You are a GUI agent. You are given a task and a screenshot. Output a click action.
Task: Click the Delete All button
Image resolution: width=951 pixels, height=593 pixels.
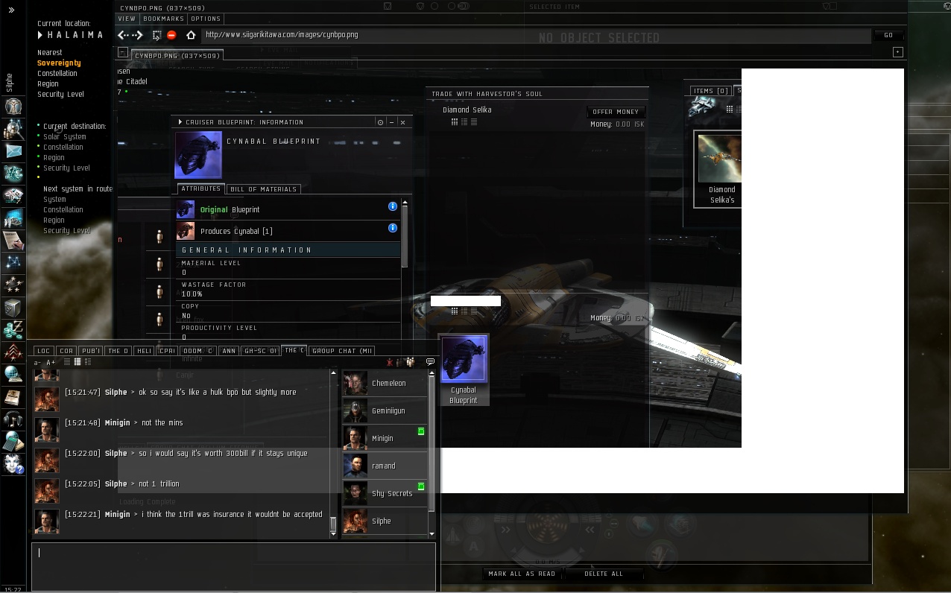[x=604, y=574]
